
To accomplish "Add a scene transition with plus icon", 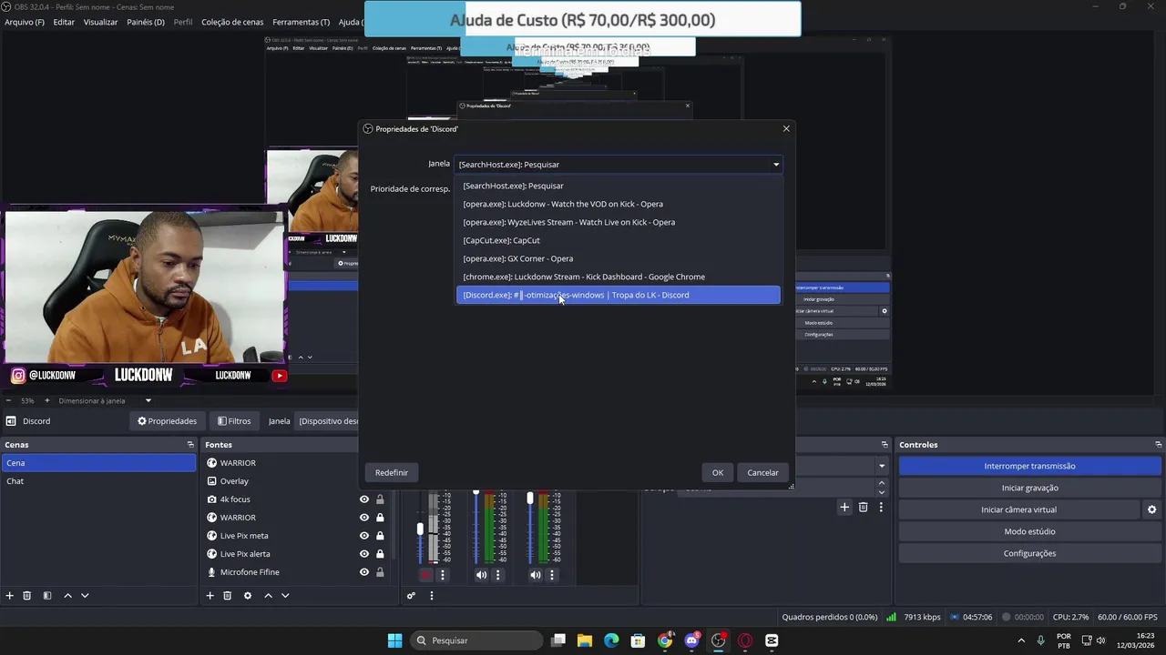I will (x=844, y=507).
